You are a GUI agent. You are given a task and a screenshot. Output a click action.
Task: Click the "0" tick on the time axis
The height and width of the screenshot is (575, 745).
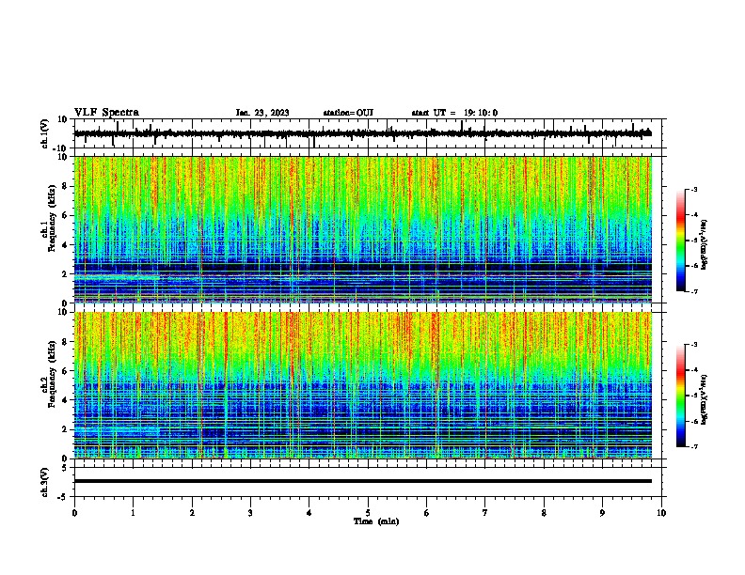point(74,513)
